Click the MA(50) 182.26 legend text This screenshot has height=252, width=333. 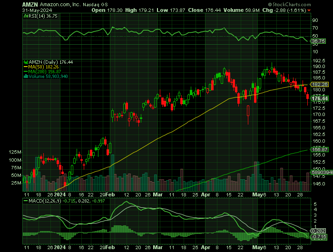[x=43, y=67]
